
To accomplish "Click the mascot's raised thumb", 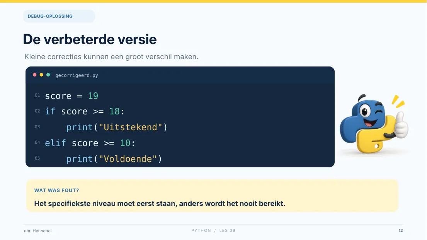I will coord(401,126).
